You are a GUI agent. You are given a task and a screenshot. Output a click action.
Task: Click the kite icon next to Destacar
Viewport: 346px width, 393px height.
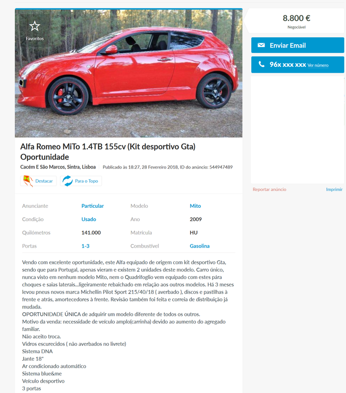pyautogui.click(x=28, y=181)
